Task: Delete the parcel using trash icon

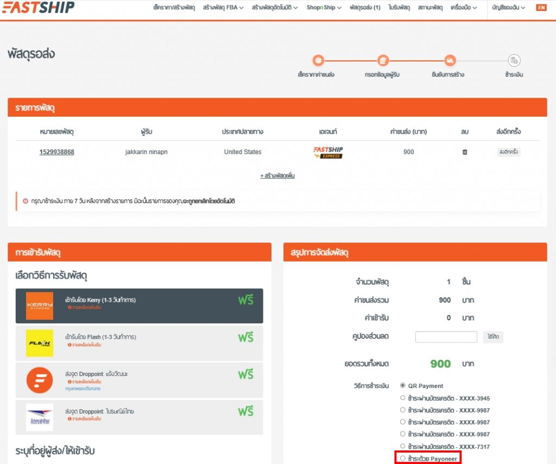Action: click(x=464, y=152)
